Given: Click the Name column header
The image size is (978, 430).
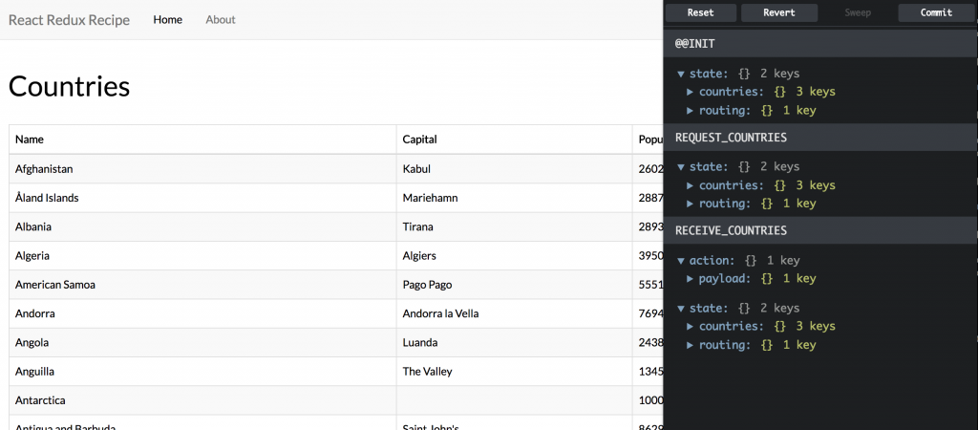Looking at the screenshot, I should (30, 140).
